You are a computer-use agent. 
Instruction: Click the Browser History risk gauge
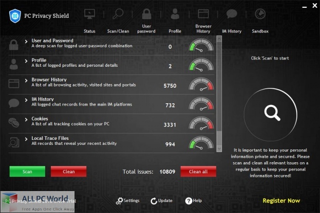[x=201, y=84]
